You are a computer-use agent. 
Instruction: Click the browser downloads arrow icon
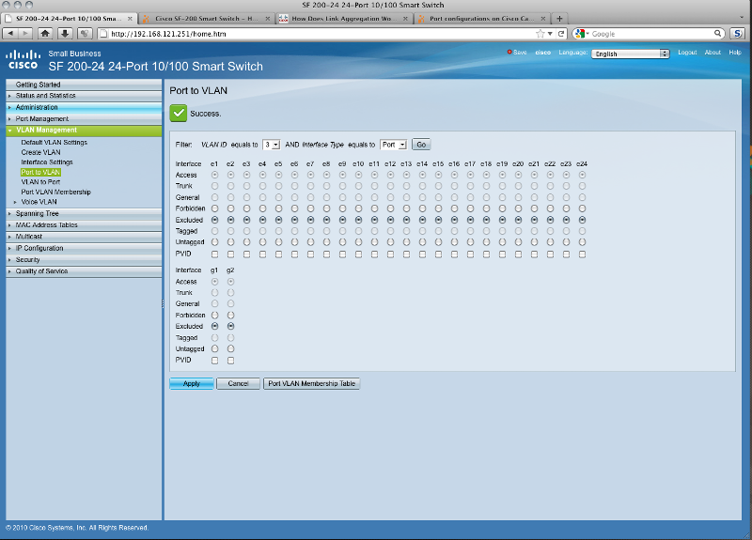pyautogui.click(x=65, y=34)
